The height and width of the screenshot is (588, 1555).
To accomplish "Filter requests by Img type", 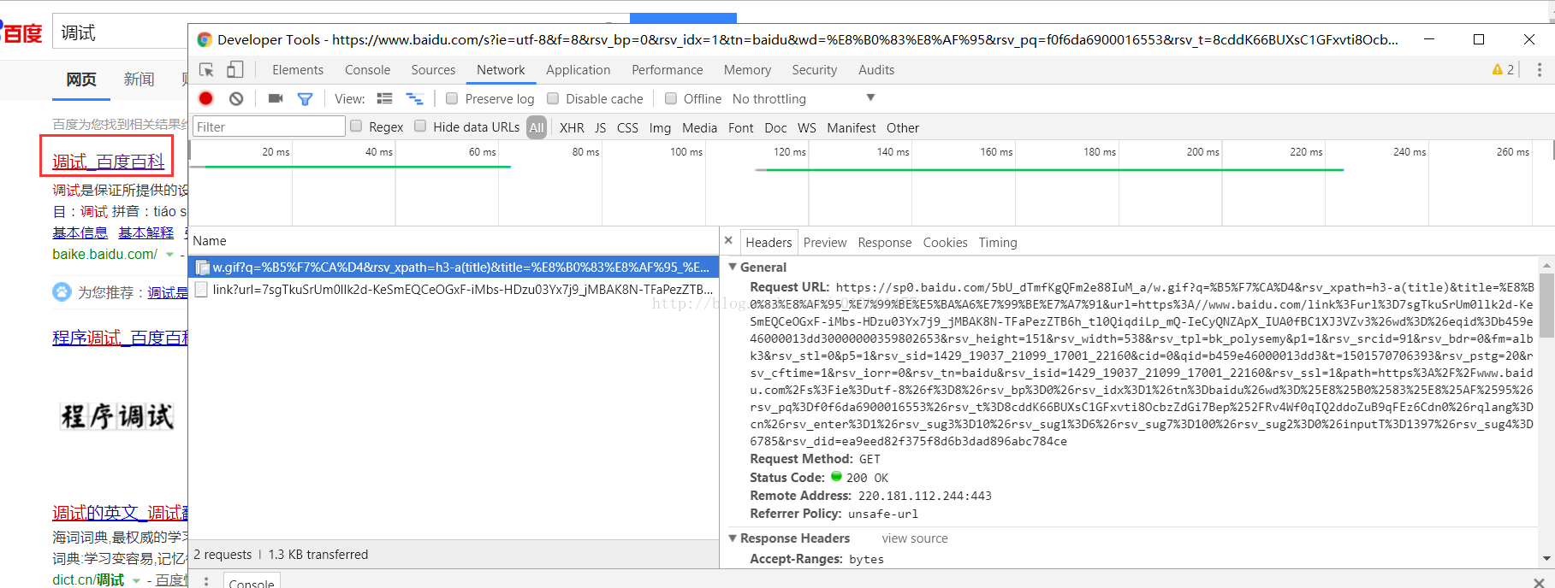I will [660, 127].
